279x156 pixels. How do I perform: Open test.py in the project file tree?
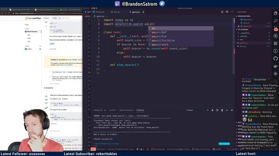point(243,46)
